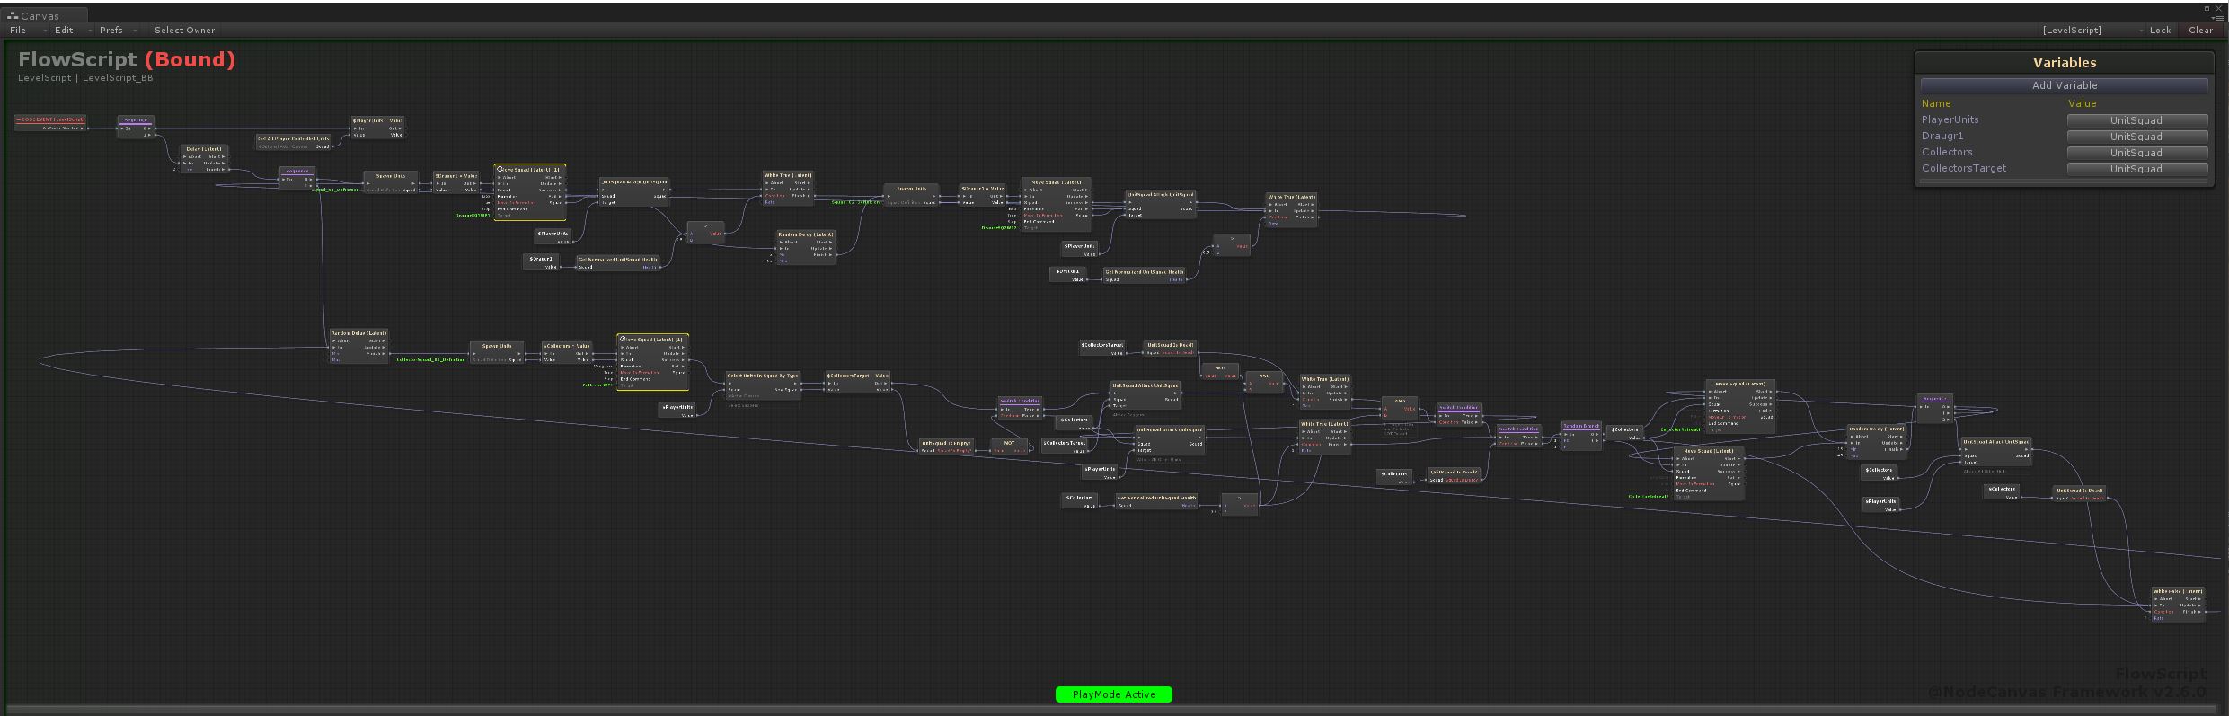Click the Add Variable button
This screenshot has width=2229, height=716.
click(x=2064, y=85)
